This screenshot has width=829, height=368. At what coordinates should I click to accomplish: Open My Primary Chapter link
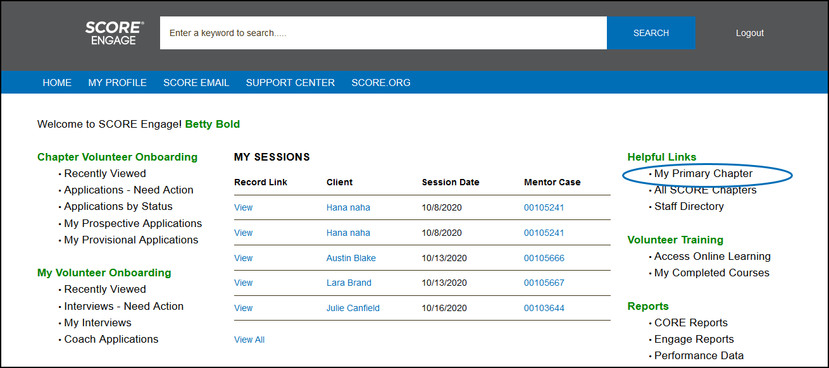pyautogui.click(x=703, y=173)
